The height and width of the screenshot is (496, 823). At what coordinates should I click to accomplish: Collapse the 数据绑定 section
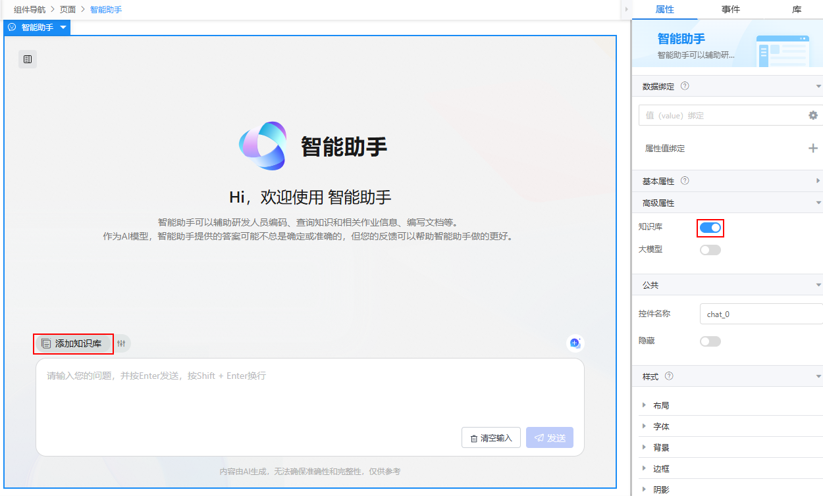tap(818, 86)
